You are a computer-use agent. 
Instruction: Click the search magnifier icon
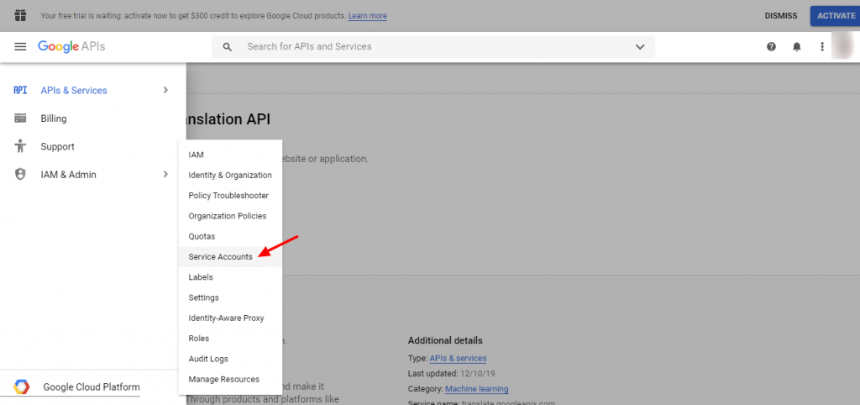pyautogui.click(x=227, y=47)
